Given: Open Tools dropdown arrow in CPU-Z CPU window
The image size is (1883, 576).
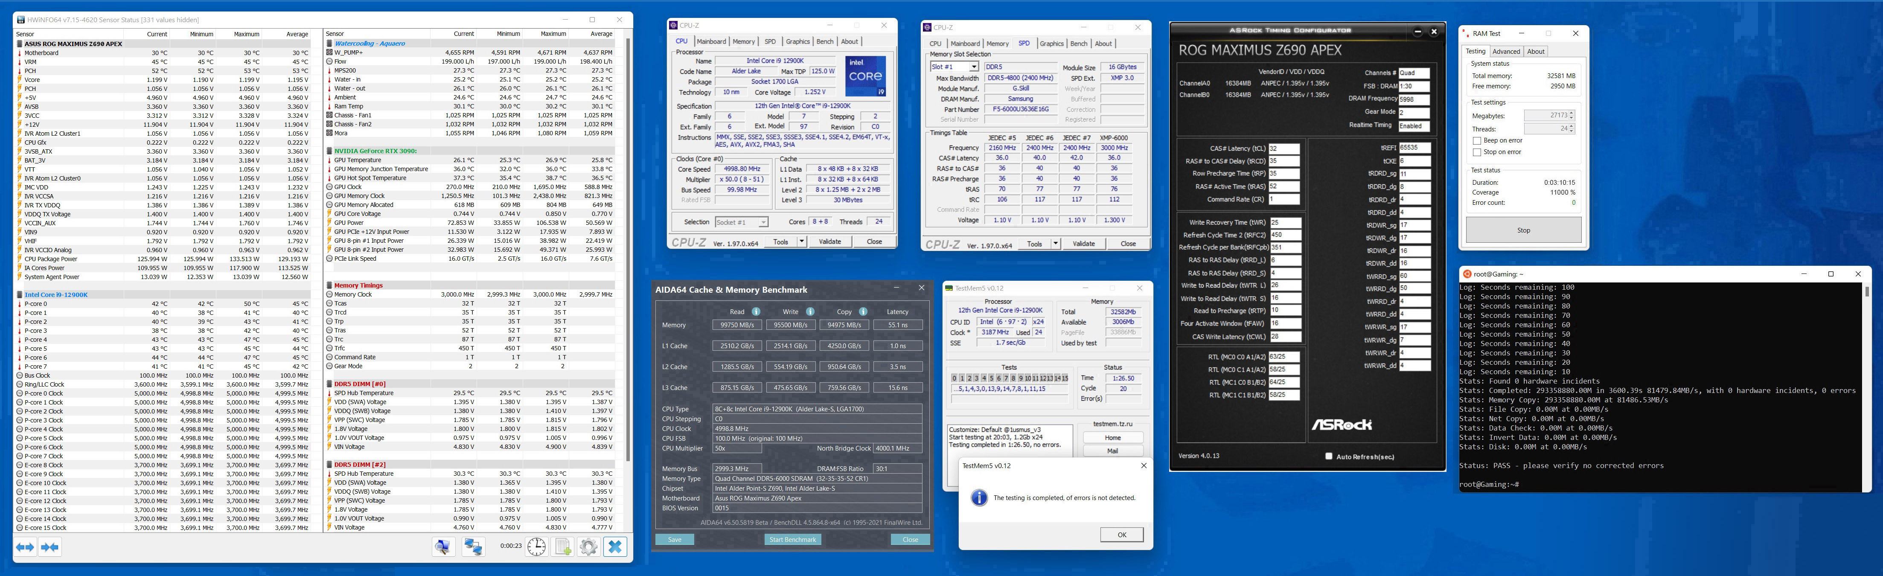Looking at the screenshot, I should coord(801,241).
